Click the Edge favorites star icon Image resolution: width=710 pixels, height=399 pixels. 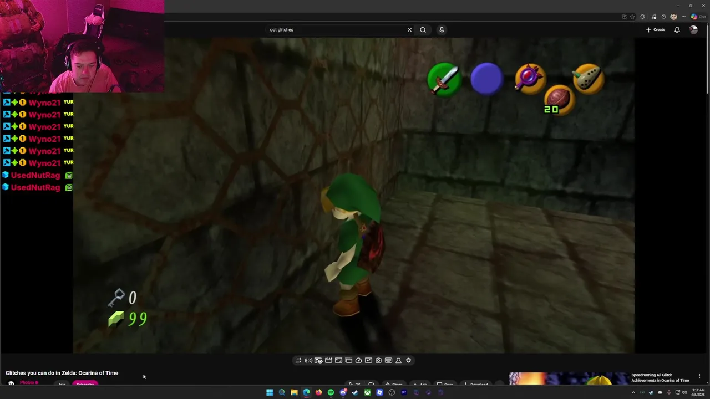click(x=632, y=17)
